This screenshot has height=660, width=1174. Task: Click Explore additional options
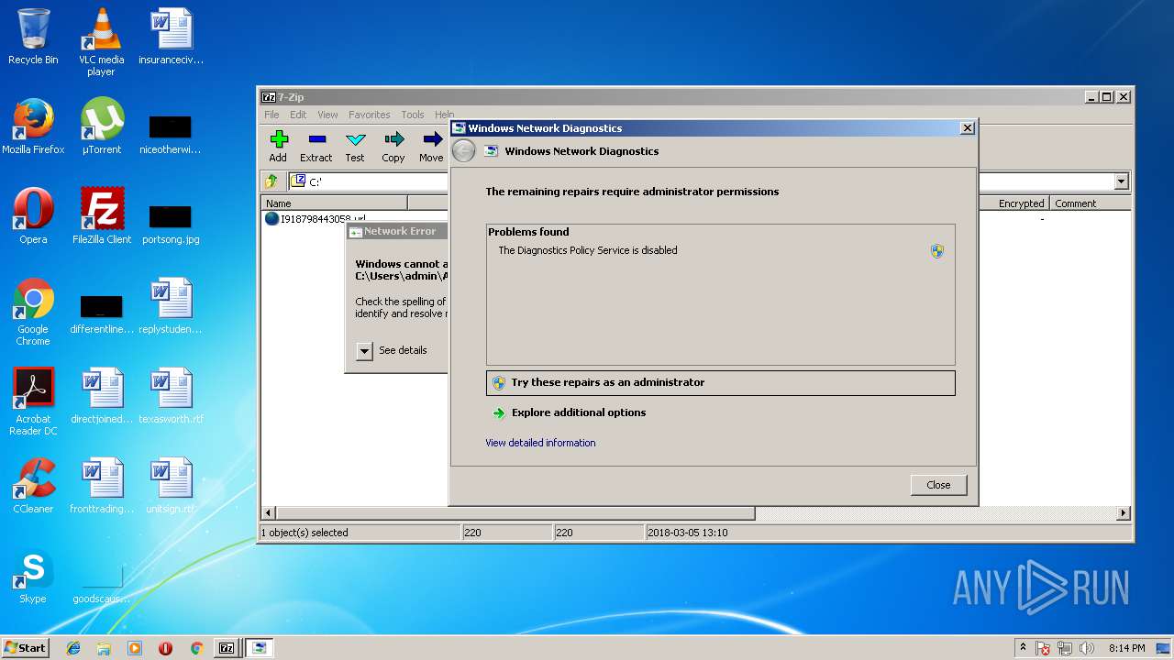579,412
